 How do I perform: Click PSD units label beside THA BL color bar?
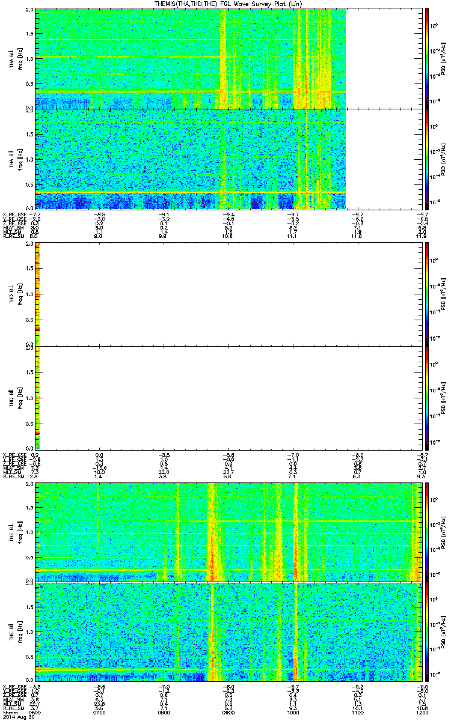point(444,58)
